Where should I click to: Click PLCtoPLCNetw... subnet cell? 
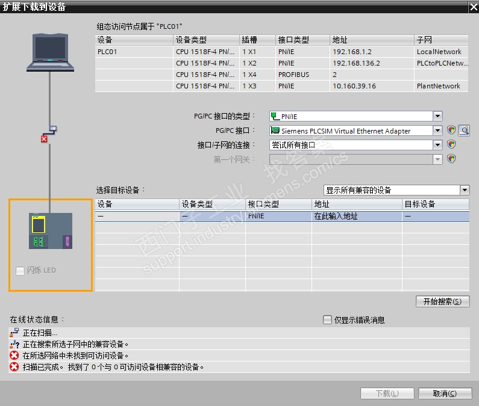coord(441,63)
